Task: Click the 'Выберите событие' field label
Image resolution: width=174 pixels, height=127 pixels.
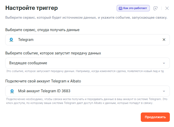Action: 53,53
